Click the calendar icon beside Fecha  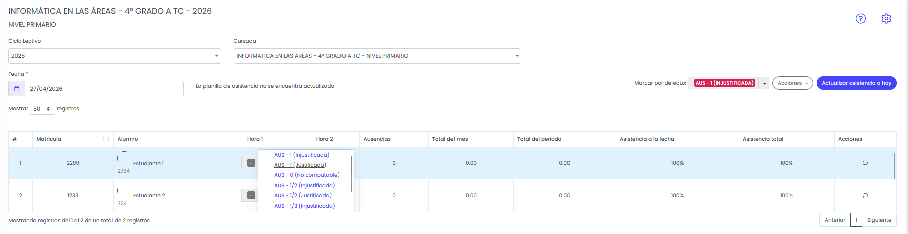pos(17,89)
